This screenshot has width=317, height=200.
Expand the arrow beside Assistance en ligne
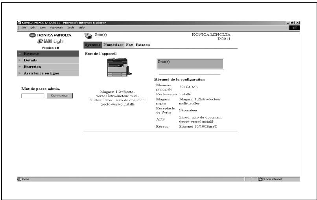[x=20, y=73]
